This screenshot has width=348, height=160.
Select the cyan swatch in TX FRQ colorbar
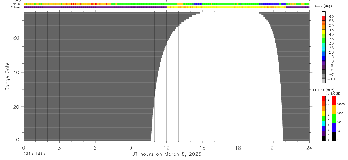[x=324, y=124]
